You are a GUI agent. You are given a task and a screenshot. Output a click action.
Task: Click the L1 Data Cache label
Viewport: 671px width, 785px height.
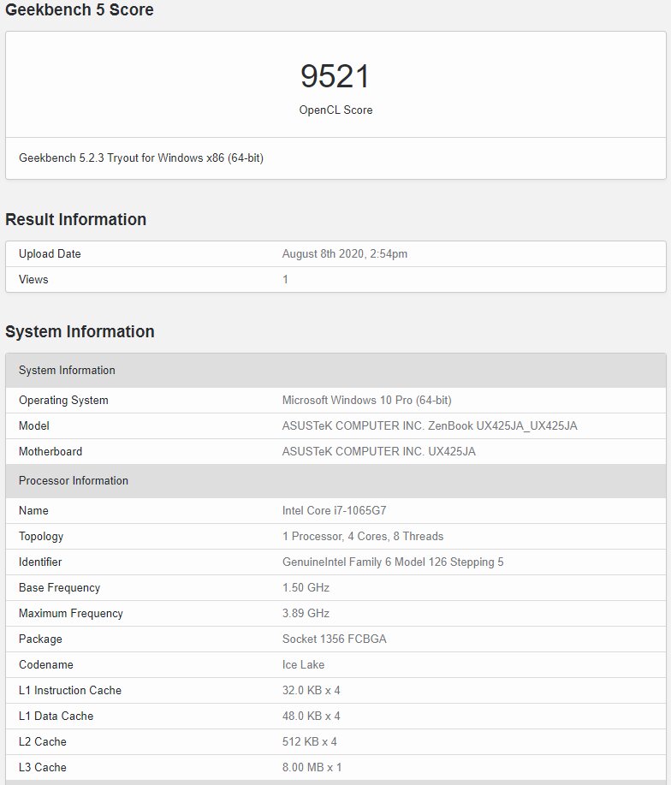pyautogui.click(x=56, y=716)
